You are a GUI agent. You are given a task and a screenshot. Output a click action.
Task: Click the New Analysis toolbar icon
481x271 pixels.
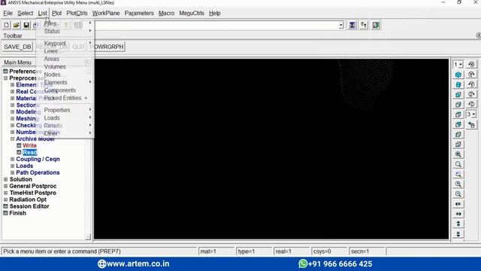pos(7,25)
